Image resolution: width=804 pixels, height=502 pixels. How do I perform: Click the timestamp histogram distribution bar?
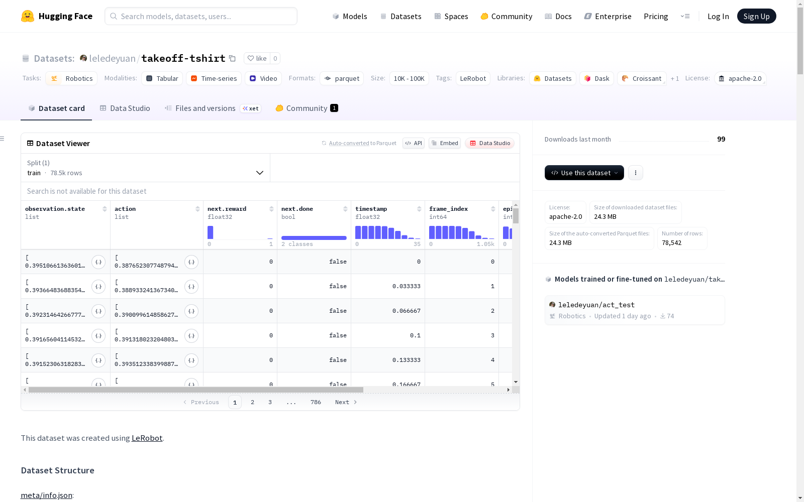[388, 232]
